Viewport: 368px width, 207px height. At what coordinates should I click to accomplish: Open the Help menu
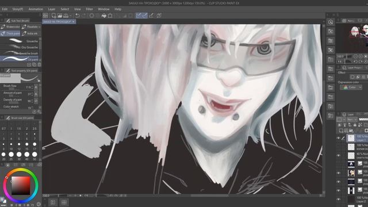tap(118, 9)
